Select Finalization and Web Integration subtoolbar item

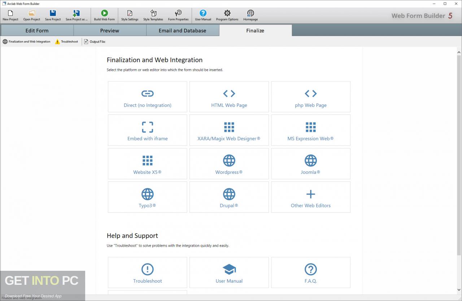pos(26,41)
